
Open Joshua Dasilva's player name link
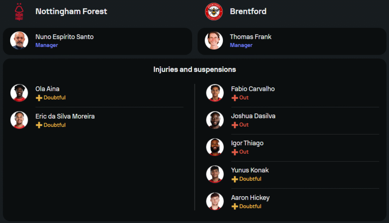tap(253, 116)
